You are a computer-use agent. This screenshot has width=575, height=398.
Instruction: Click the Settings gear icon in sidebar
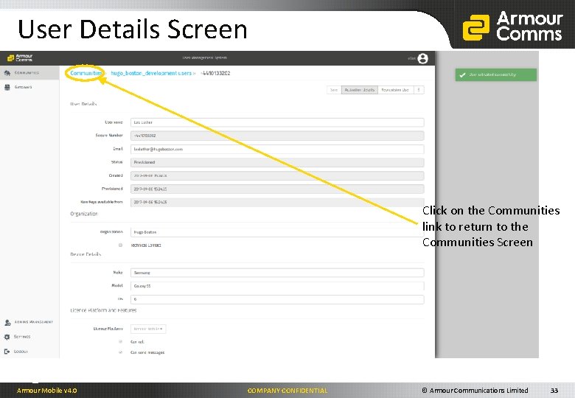tap(7, 337)
